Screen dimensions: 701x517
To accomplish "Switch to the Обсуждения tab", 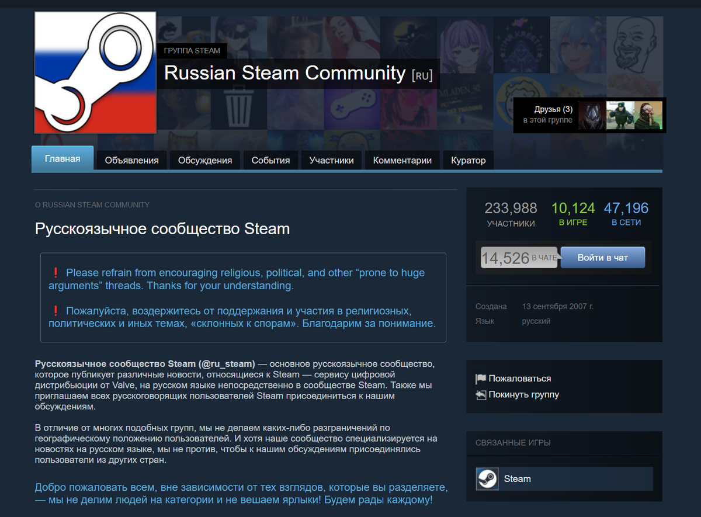I will pos(205,160).
